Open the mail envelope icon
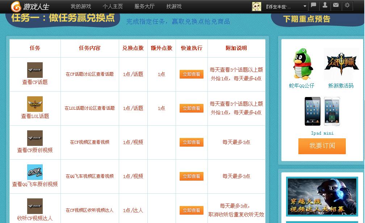365x223 pixels. click(x=336, y=5)
